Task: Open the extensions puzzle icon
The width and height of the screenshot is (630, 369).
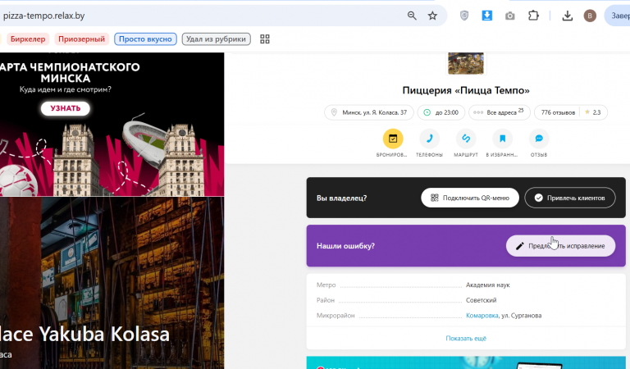Action: tap(533, 16)
